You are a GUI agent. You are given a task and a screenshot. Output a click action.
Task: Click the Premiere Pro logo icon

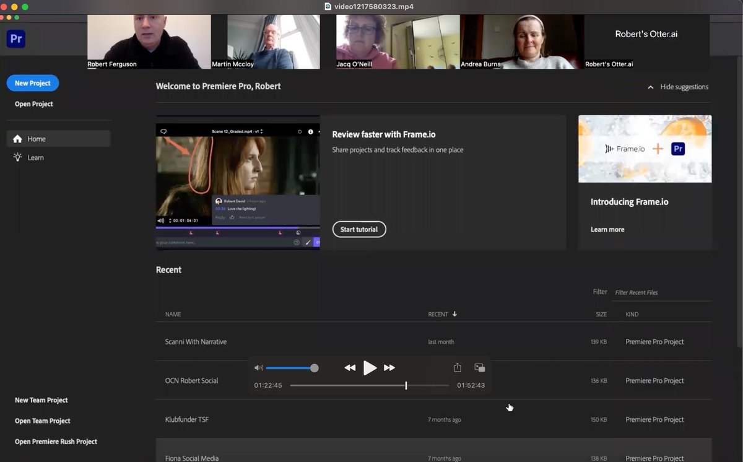click(16, 38)
